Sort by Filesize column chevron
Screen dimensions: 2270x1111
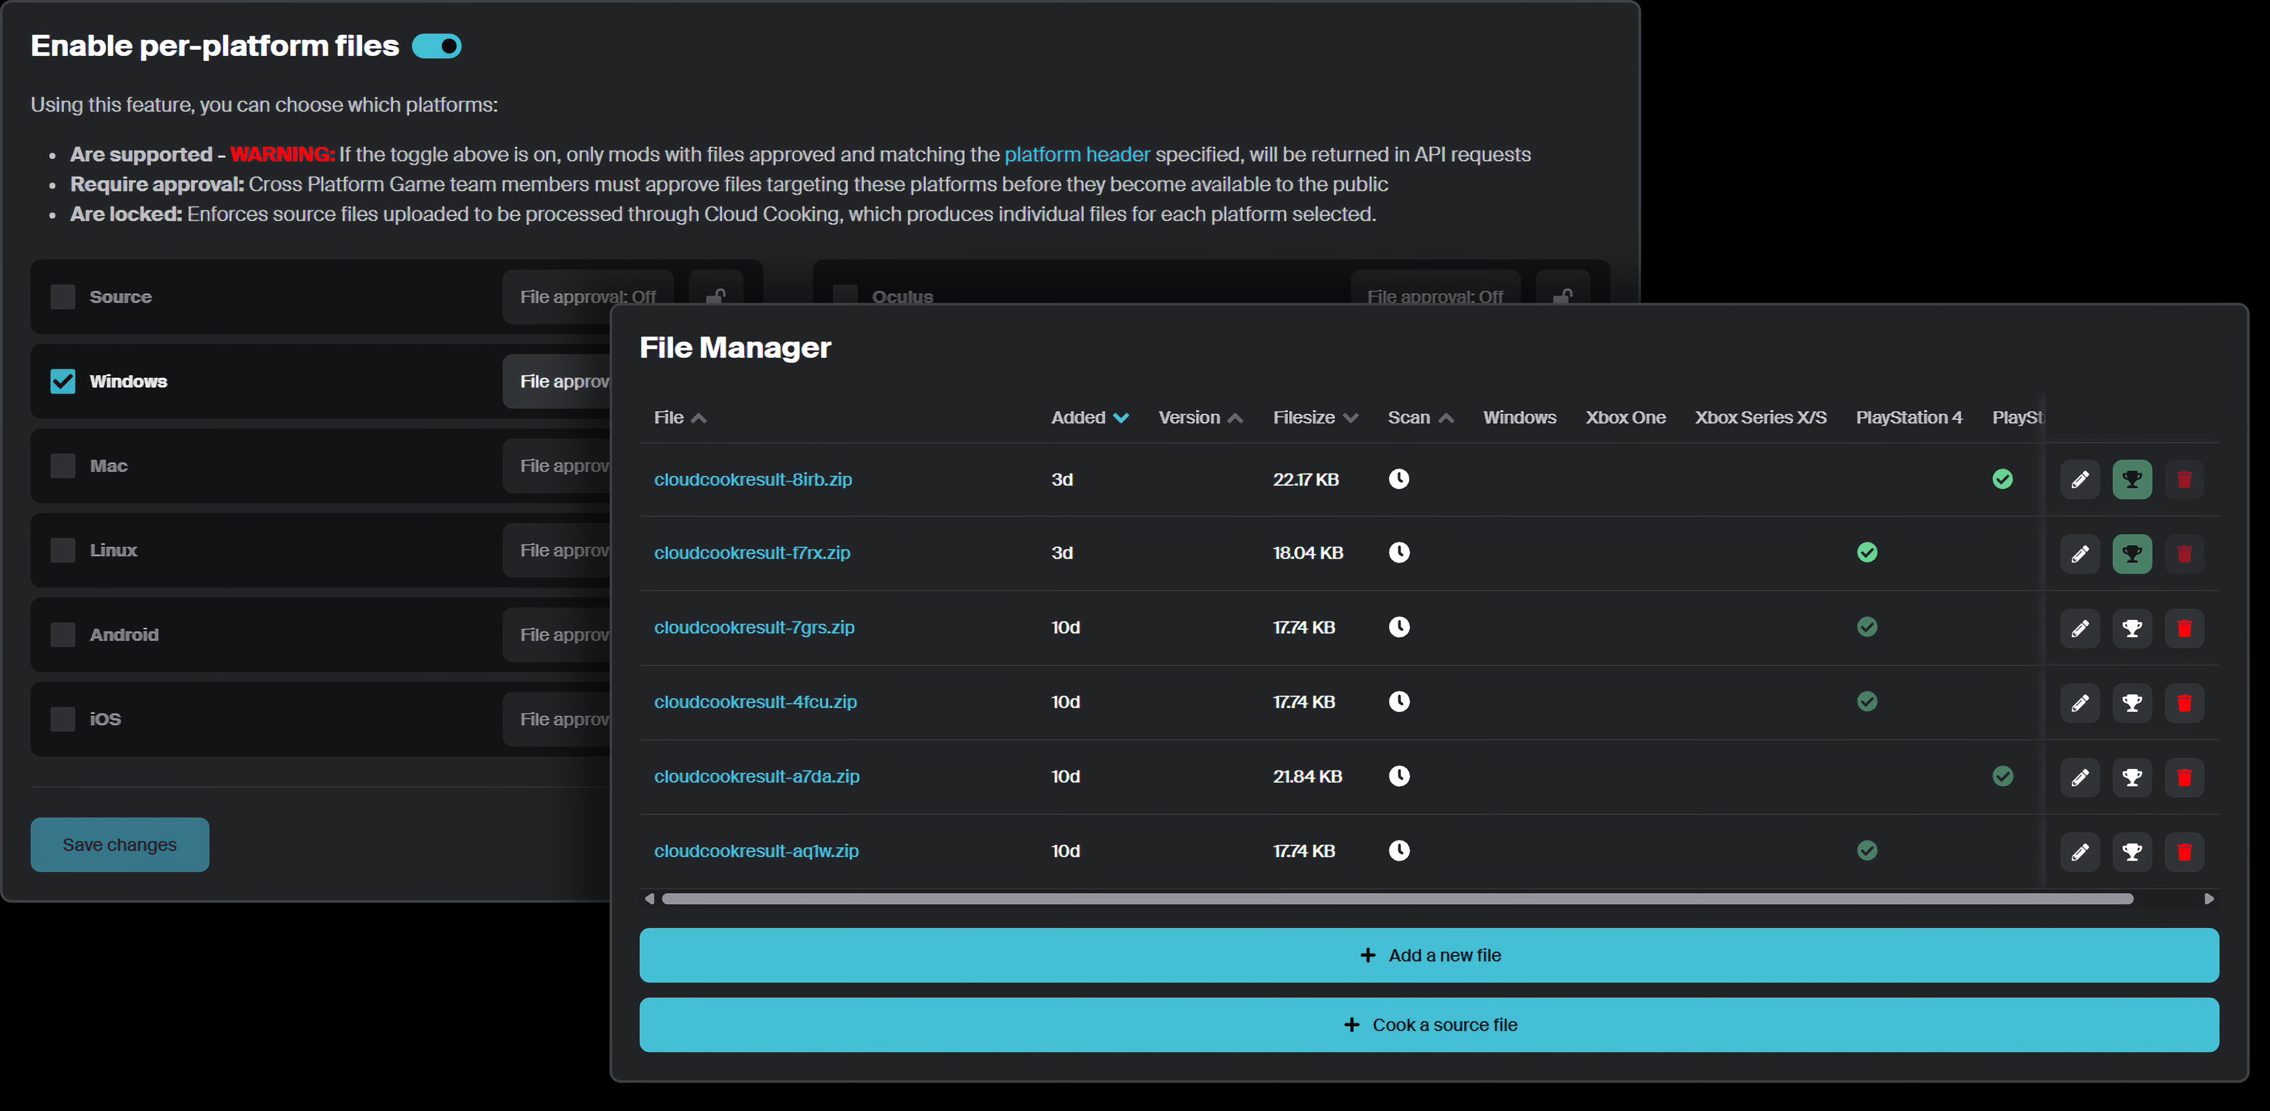pyautogui.click(x=1350, y=419)
